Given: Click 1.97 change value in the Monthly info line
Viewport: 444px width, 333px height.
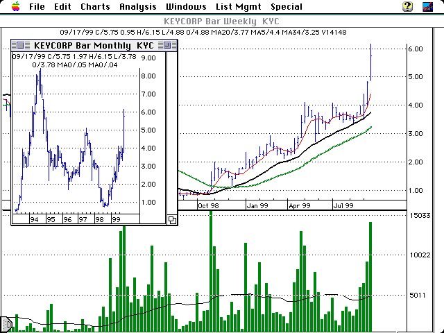Looking at the screenshot, I should (x=80, y=57).
